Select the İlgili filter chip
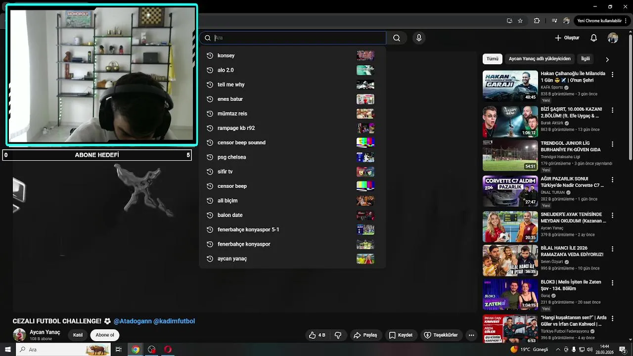The width and height of the screenshot is (633, 356). [586, 59]
